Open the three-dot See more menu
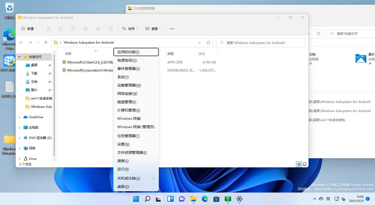The image size is (375, 205). 172,29
